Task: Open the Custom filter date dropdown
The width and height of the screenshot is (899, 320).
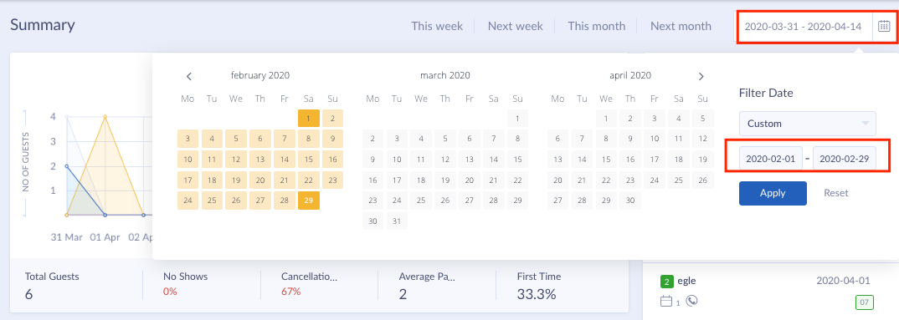Action: [807, 123]
